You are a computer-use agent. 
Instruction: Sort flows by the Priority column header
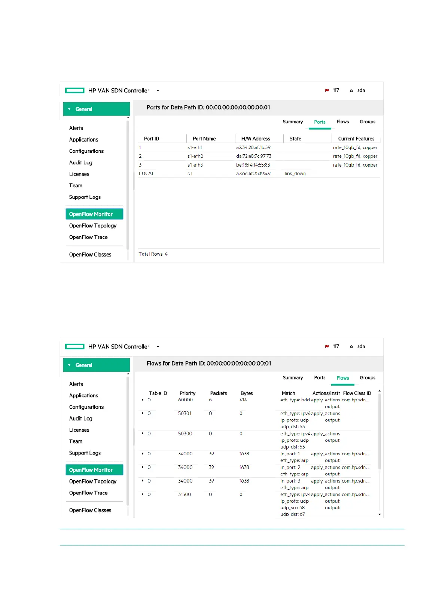[x=188, y=393]
